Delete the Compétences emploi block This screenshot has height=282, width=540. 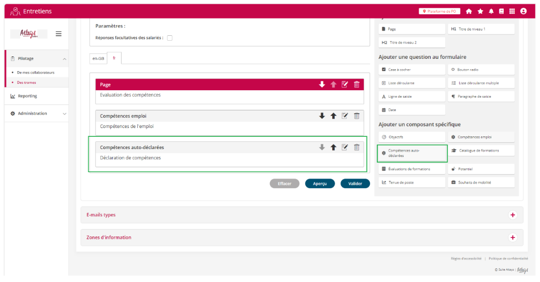(357, 116)
